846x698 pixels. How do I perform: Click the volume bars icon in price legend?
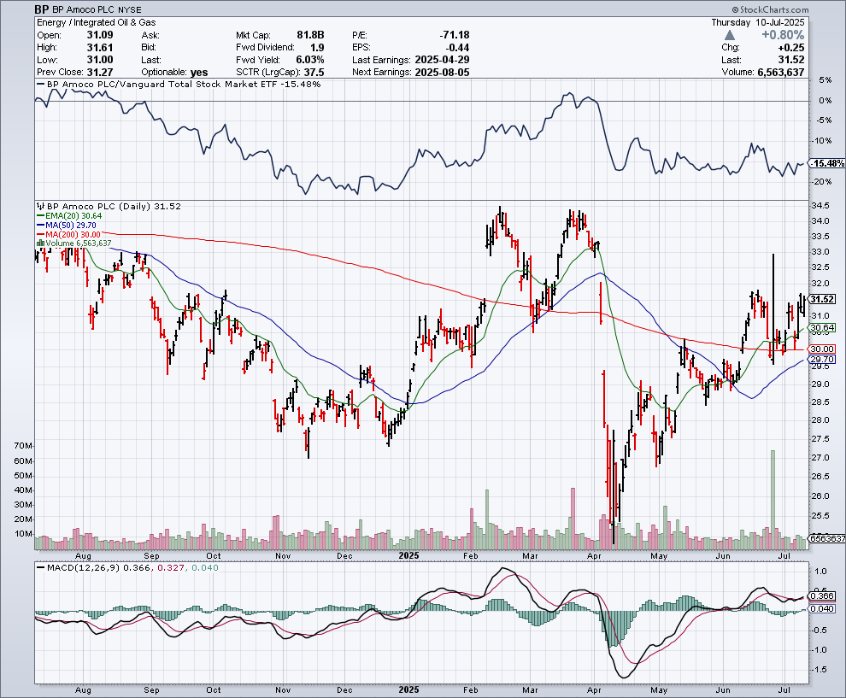coord(40,243)
